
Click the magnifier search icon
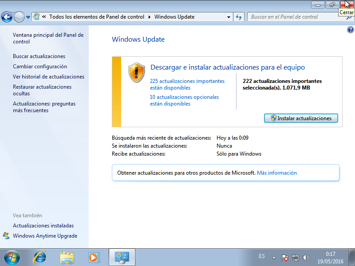[349, 18]
